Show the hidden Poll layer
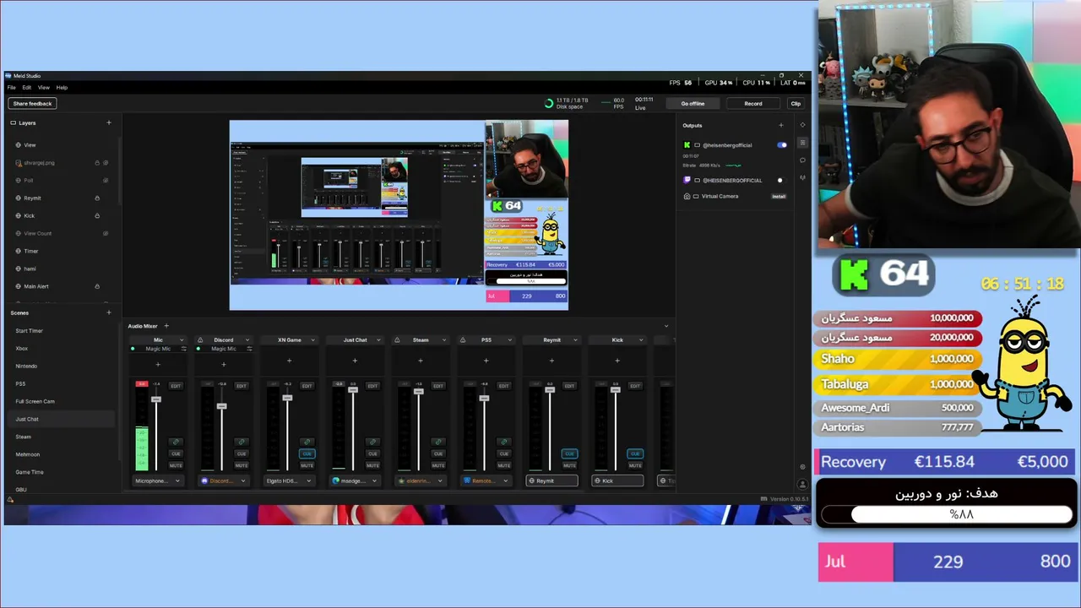1081x608 pixels. (106, 180)
